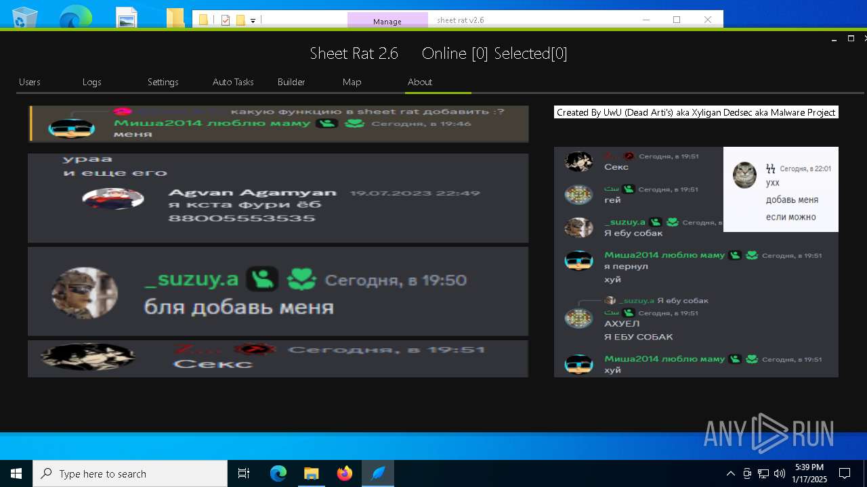Select the folder icon on the desktop

pos(175,16)
